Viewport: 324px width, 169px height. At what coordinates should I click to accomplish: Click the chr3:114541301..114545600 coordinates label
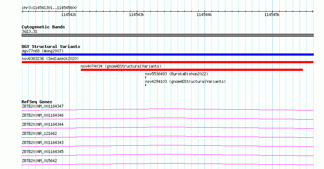(x=49, y=8)
